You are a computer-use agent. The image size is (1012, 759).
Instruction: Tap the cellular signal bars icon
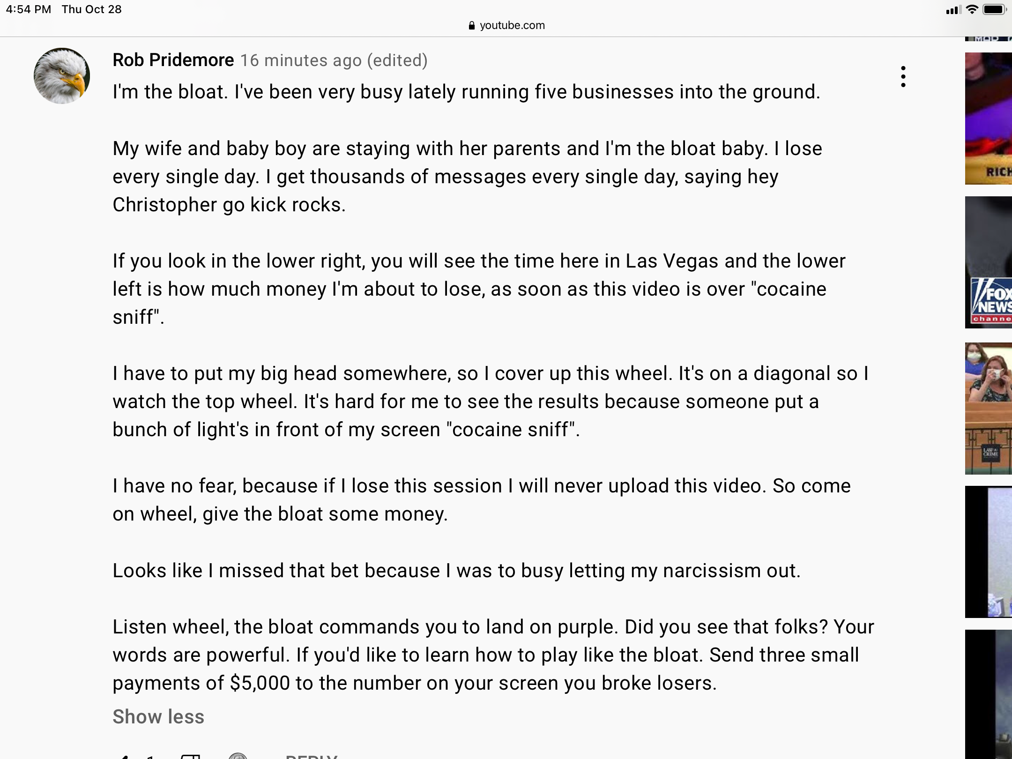[953, 10]
